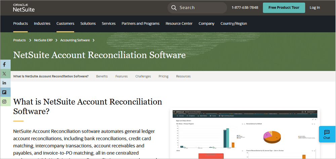Open the Resource Center menu
Image resolution: width=336 pixels, height=159 pixels.
point(179,23)
